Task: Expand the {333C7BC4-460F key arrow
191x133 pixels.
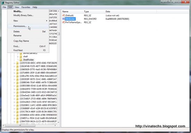Action: point(14,112)
